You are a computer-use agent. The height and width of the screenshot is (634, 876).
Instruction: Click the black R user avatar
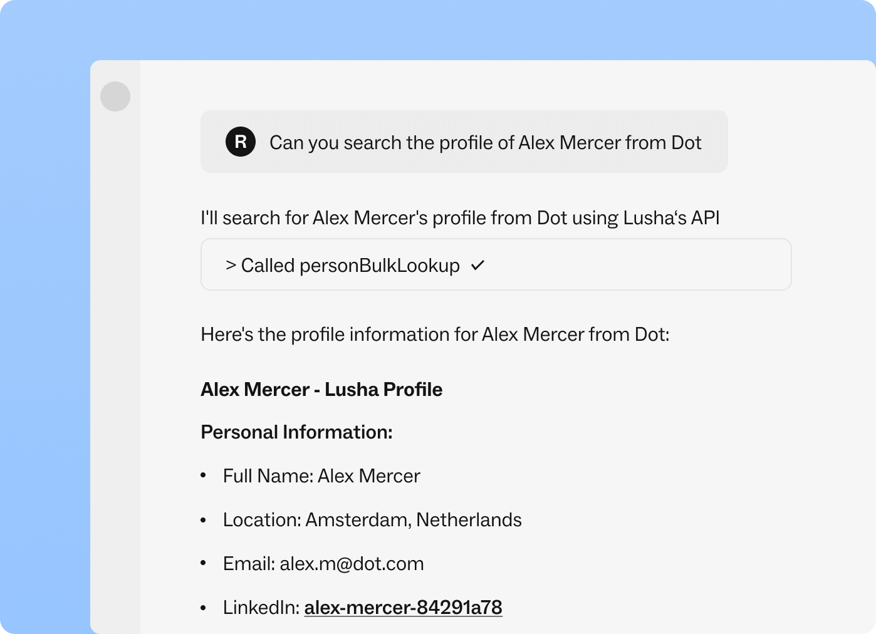pyautogui.click(x=241, y=142)
